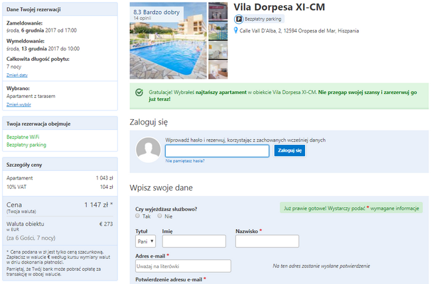Open the main pool photo
Viewport: 431px width, 284px height.
point(168,40)
